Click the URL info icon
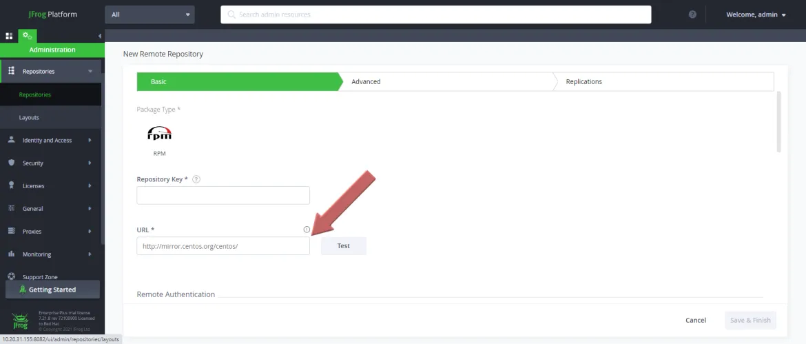Screen dimensions: 806x344 click(307, 230)
